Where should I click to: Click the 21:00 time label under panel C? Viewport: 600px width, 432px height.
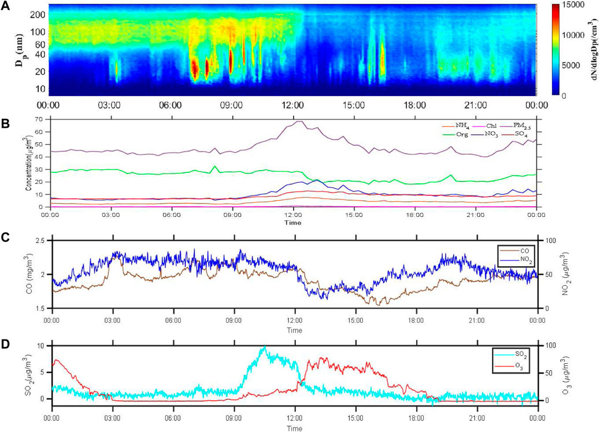click(x=477, y=320)
